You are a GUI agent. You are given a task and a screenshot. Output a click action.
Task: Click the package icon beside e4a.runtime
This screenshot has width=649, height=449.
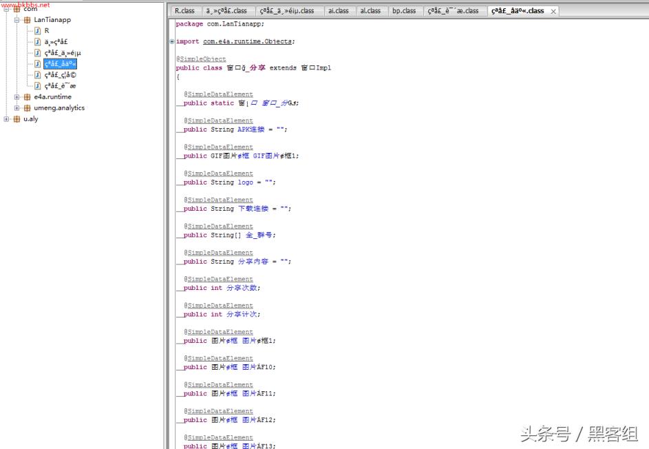(x=28, y=97)
